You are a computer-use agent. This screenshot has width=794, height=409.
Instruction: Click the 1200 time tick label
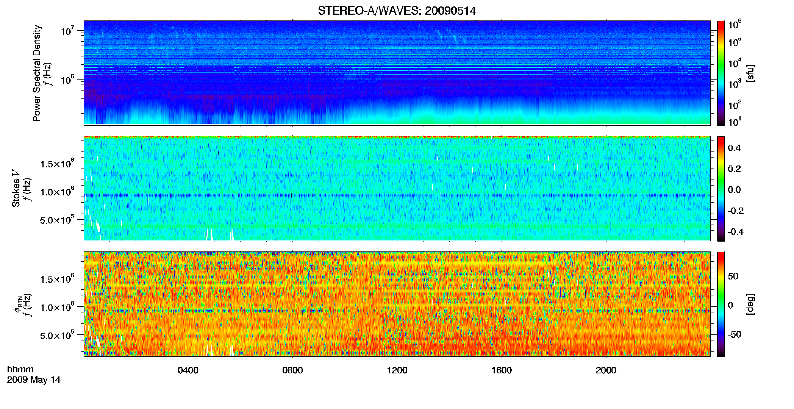pos(397,370)
